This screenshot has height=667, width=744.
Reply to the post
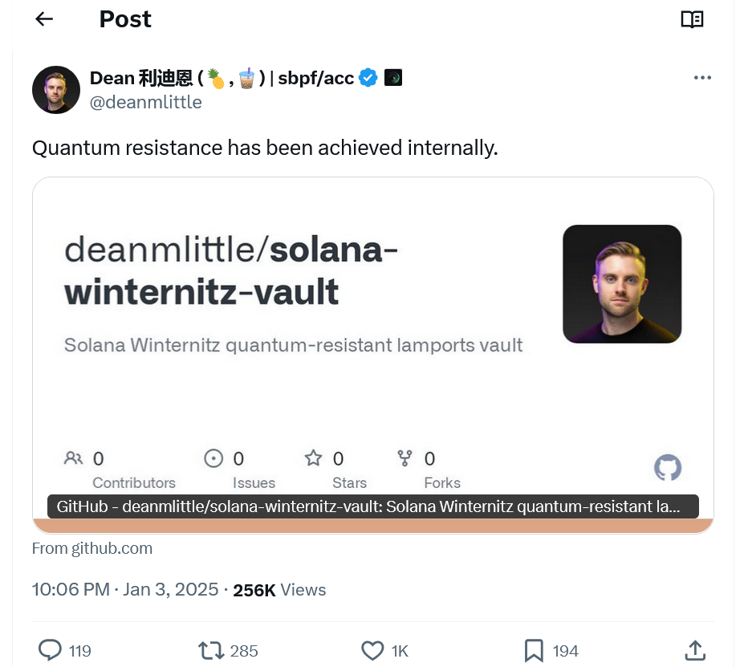pos(51,651)
